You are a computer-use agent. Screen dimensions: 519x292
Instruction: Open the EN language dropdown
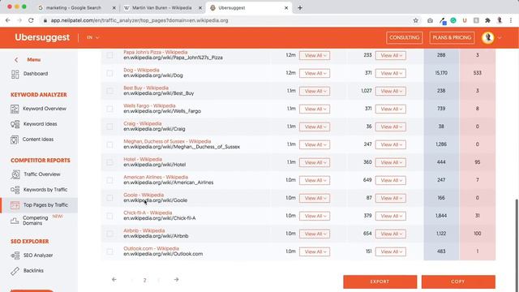[92, 38]
